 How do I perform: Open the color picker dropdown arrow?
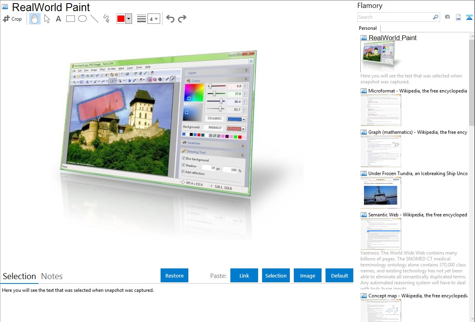click(x=128, y=19)
